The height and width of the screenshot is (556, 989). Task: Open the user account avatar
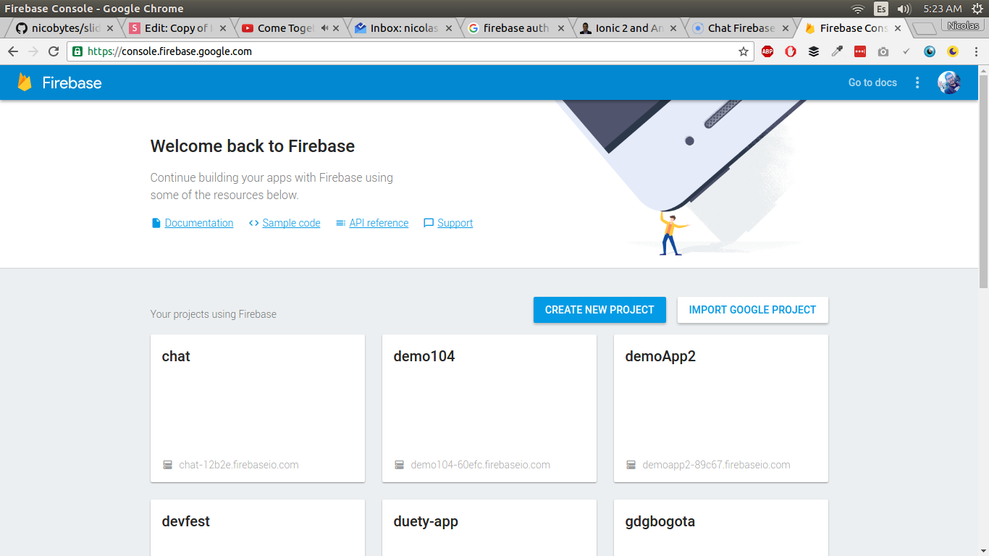point(949,83)
